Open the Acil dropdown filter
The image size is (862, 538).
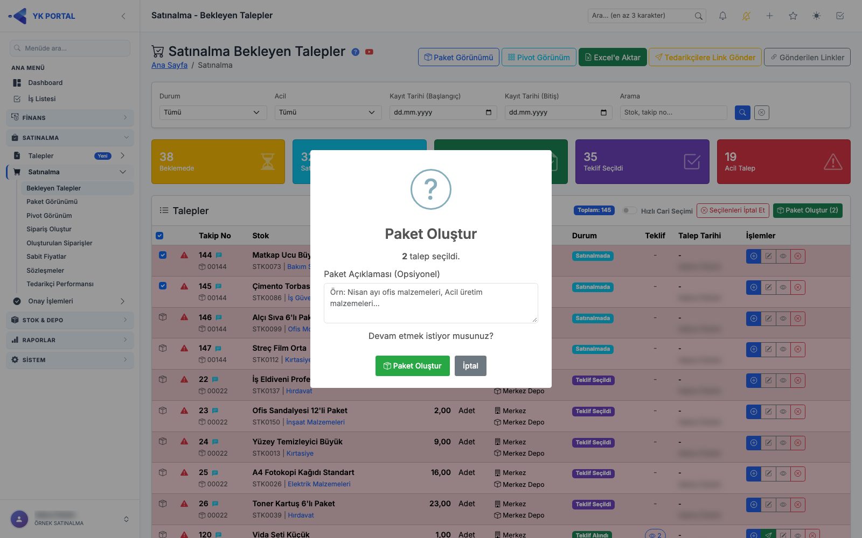tap(328, 112)
